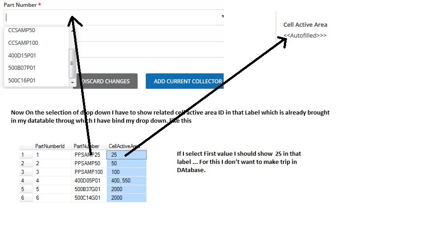Click the cell showing 400, 550
Image resolution: width=431 pixels, height=235 pixels.
[x=127, y=181]
